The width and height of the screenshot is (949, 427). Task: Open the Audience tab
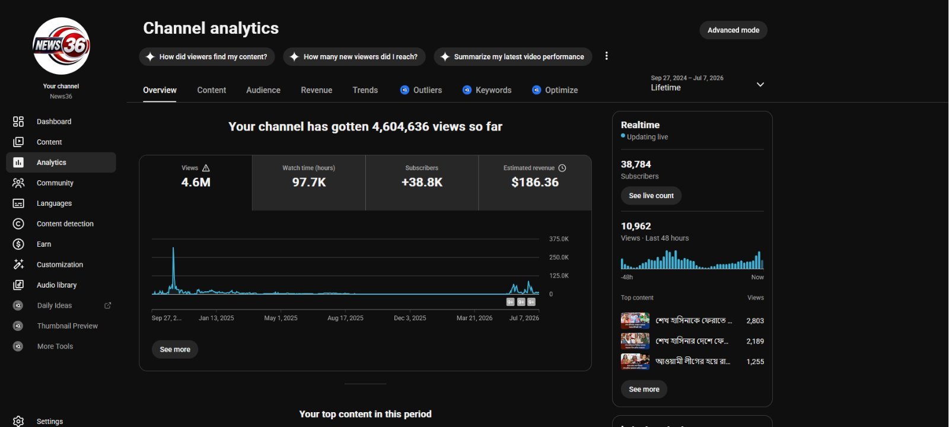pos(263,90)
